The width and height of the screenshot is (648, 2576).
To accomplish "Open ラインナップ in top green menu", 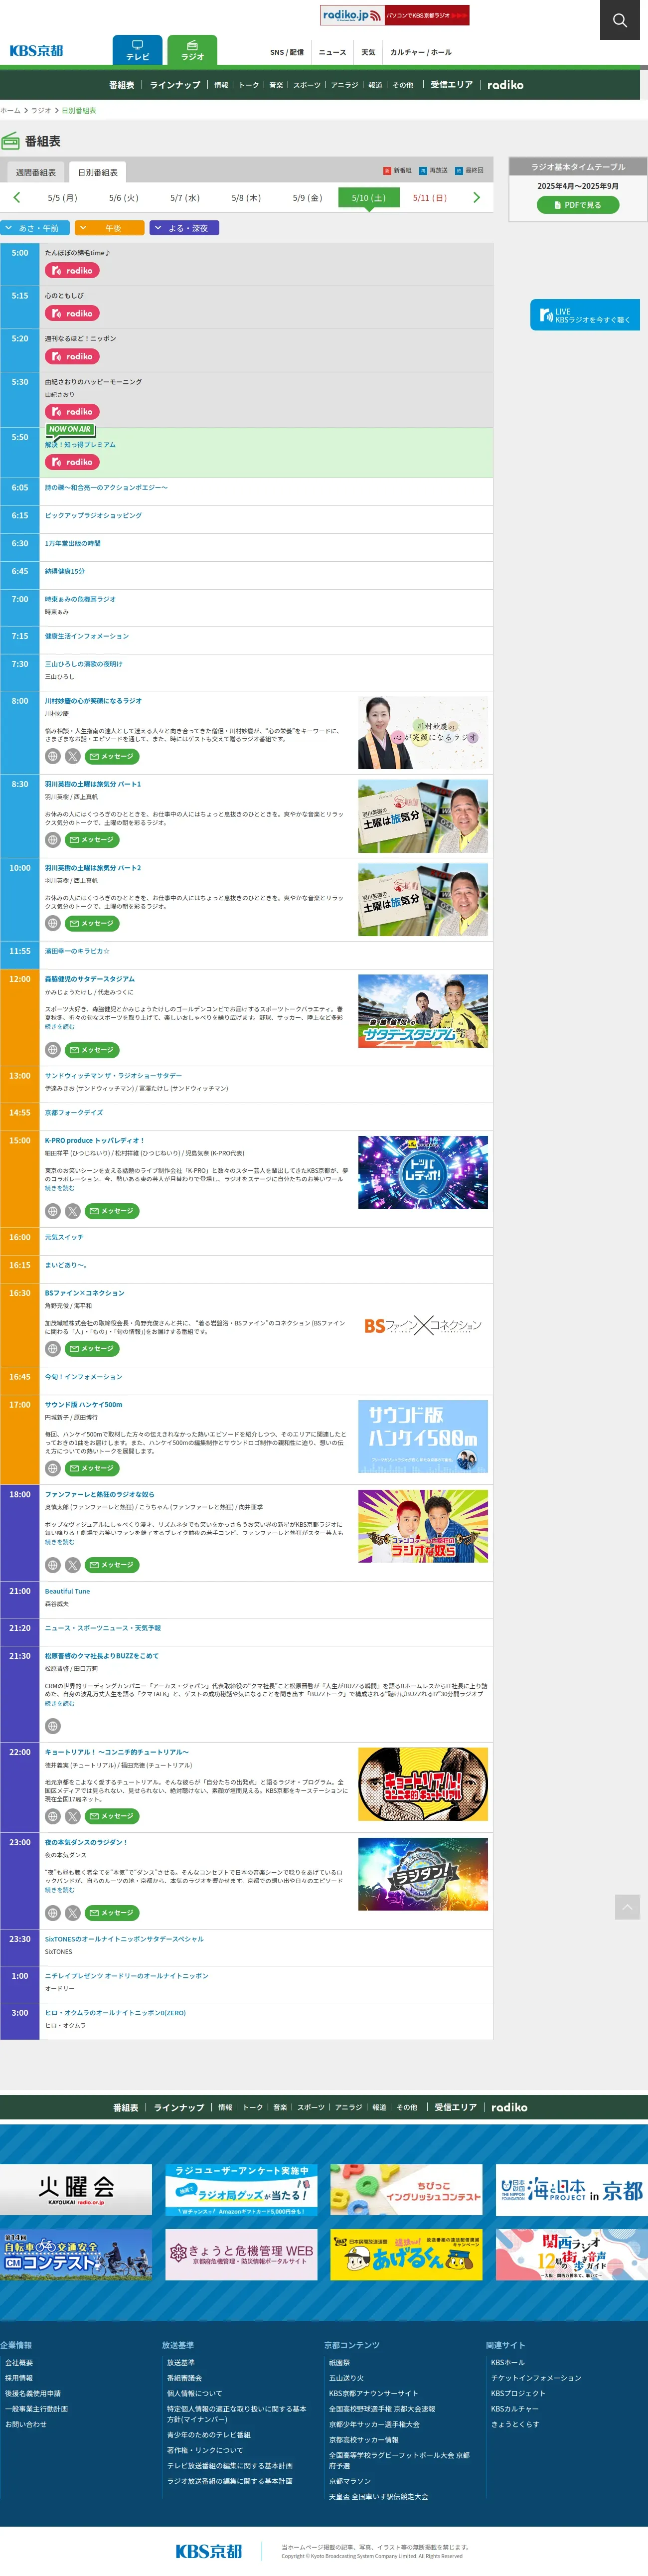I will (175, 85).
